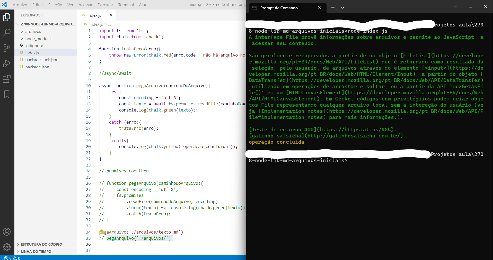Click the lightbulb code action icon
493x260 pixels.
[x=102, y=231]
